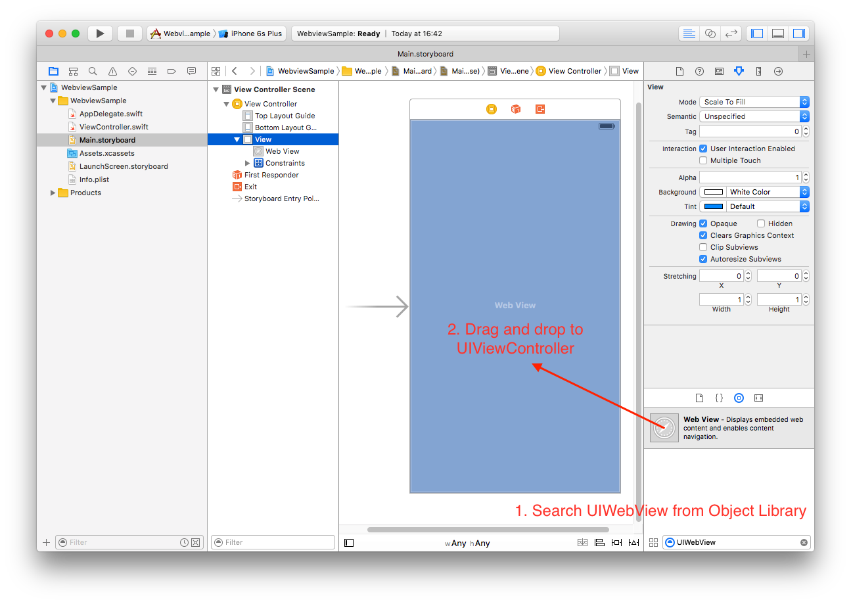Open the Media library
Viewport: 851px width, 604px height.
(x=759, y=398)
